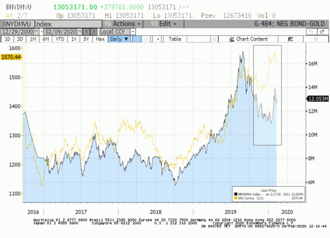Click the Prev 12673410 value
This screenshot has height=238, width=330.
pos(226,15)
